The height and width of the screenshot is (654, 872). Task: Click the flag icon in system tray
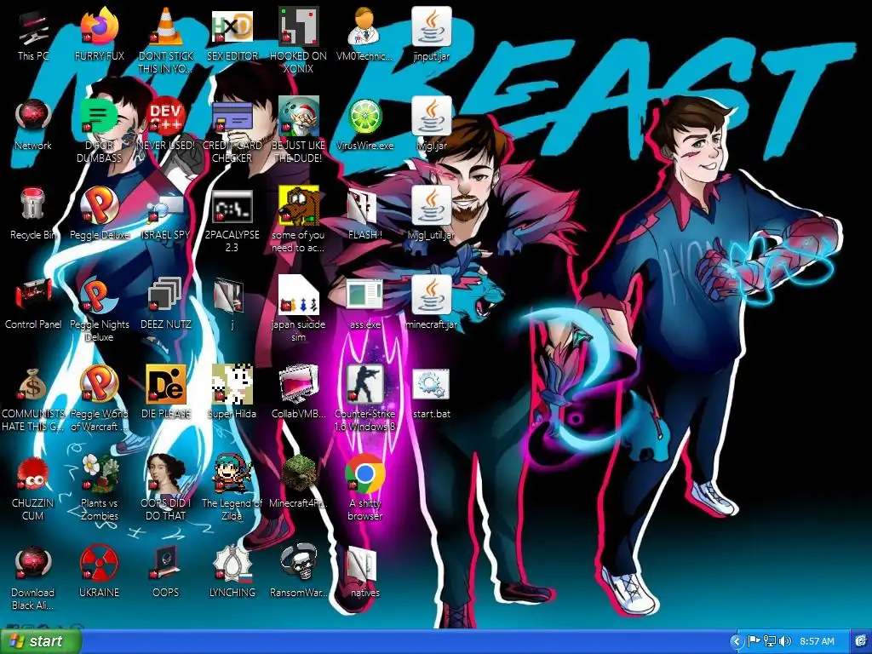[754, 642]
